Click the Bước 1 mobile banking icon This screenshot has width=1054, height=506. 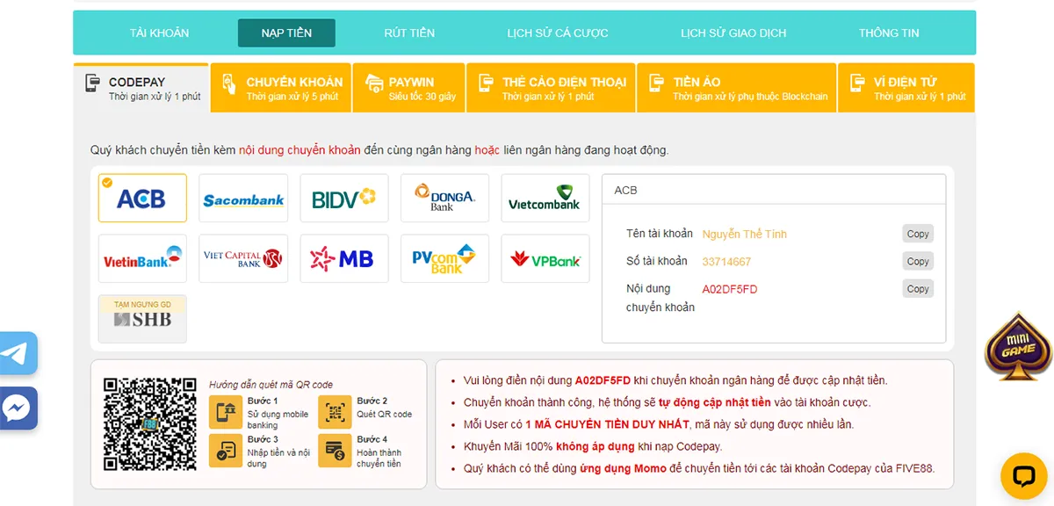pos(226,412)
